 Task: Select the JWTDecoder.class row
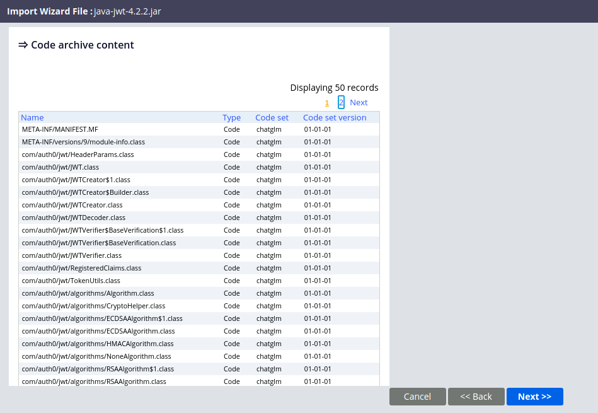coord(74,218)
